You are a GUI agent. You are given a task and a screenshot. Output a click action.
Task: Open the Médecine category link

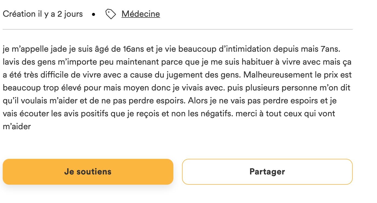141,14
